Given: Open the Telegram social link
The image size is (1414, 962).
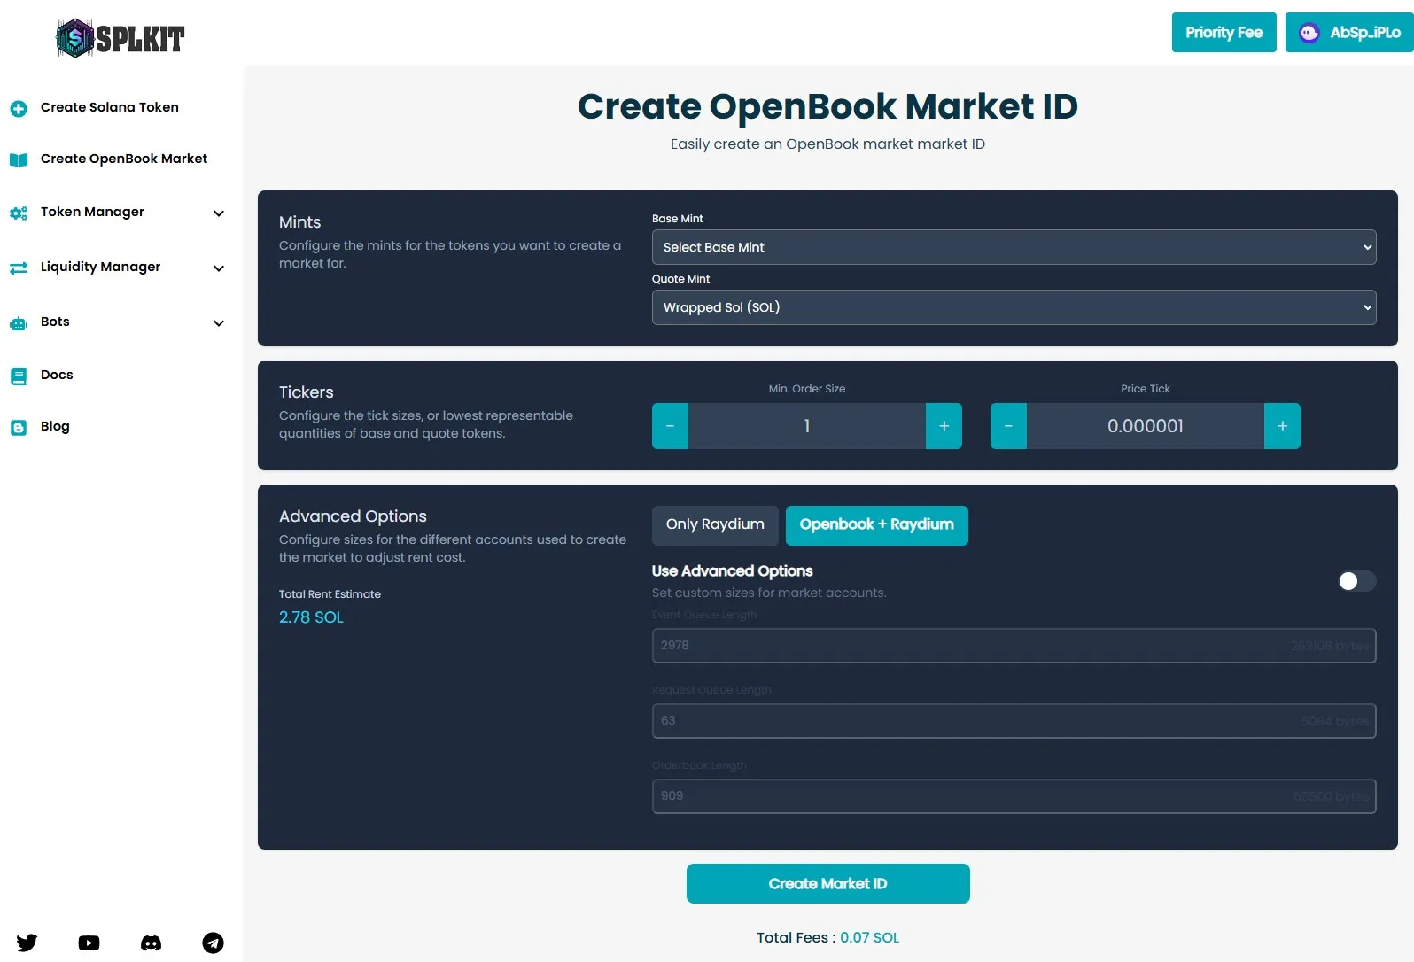Looking at the screenshot, I should click(214, 943).
